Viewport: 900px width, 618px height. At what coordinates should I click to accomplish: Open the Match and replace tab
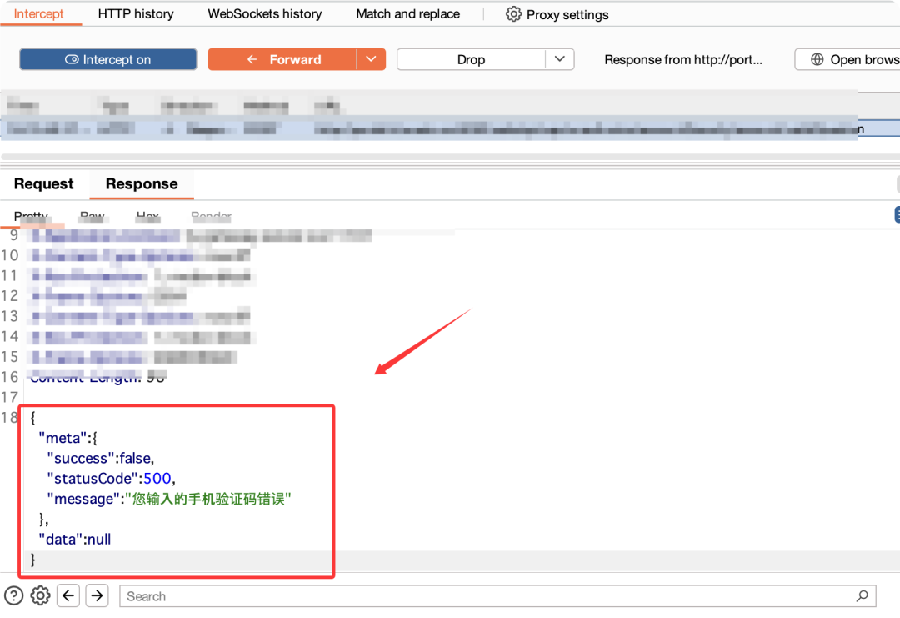tap(407, 14)
